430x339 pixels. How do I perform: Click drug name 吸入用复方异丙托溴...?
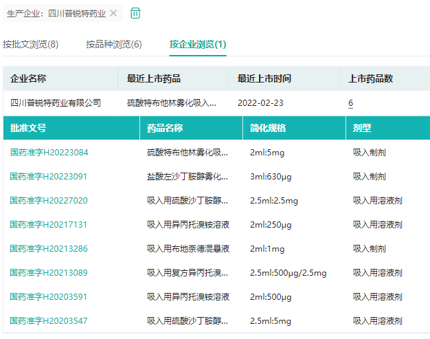[188, 273]
